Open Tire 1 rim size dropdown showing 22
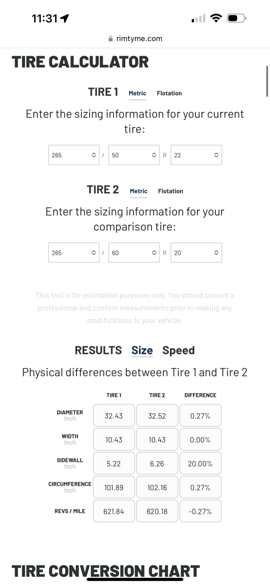Screen dimensions: 270x586 tap(196, 155)
